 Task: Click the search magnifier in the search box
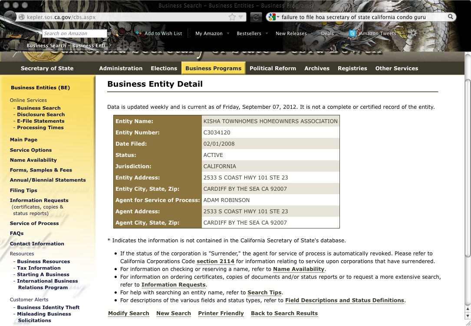coord(450,17)
